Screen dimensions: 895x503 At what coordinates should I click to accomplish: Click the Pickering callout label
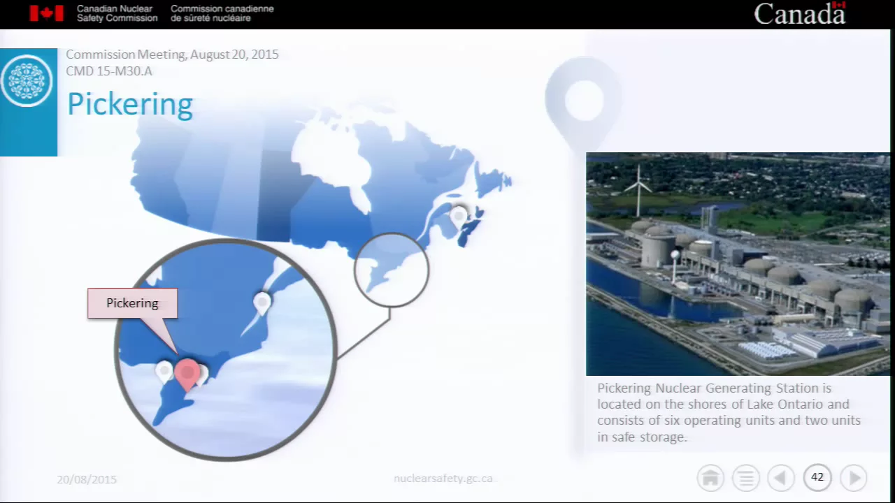(132, 303)
